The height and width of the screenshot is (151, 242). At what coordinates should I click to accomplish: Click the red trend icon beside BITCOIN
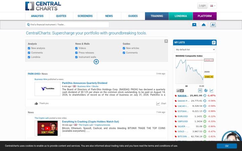tap(176, 137)
